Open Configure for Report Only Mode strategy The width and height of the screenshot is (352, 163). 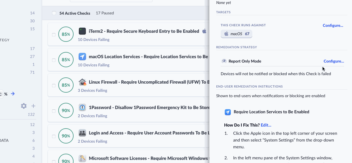pyautogui.click(x=334, y=61)
